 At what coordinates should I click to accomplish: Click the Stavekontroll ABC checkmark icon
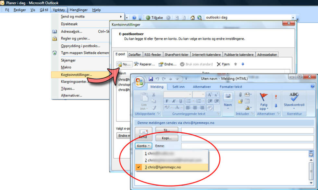pyautogui.click(x=294, y=97)
